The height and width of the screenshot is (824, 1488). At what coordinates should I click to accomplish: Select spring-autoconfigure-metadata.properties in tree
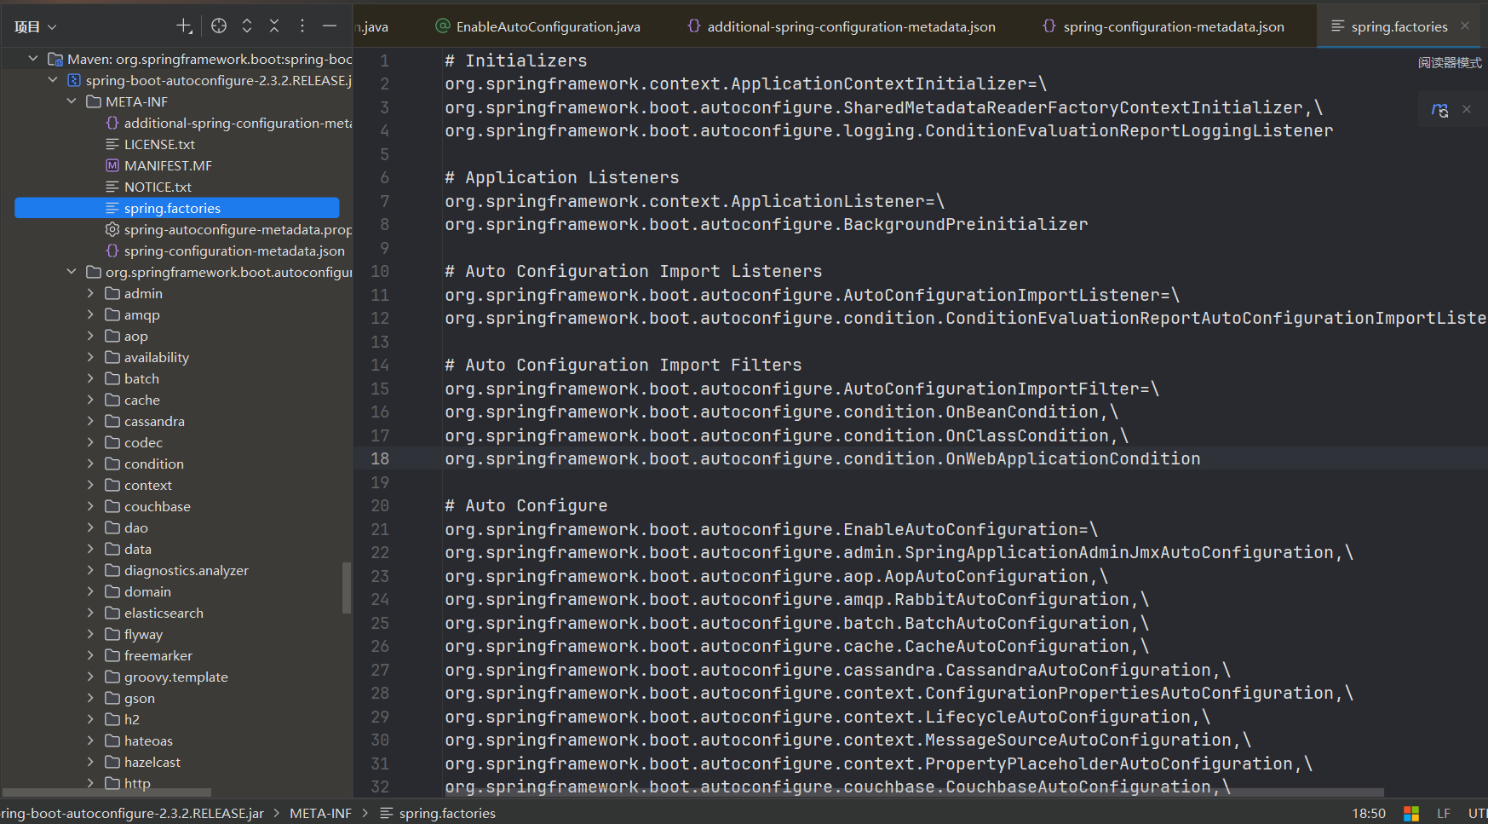229,229
